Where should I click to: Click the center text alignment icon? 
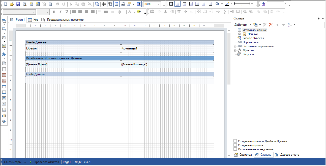80,12
